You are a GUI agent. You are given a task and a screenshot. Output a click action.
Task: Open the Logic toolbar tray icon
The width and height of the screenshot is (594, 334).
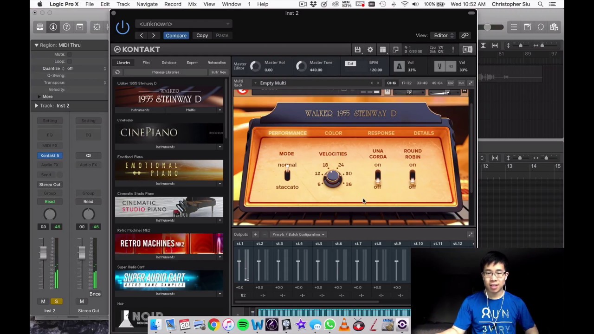(80, 27)
